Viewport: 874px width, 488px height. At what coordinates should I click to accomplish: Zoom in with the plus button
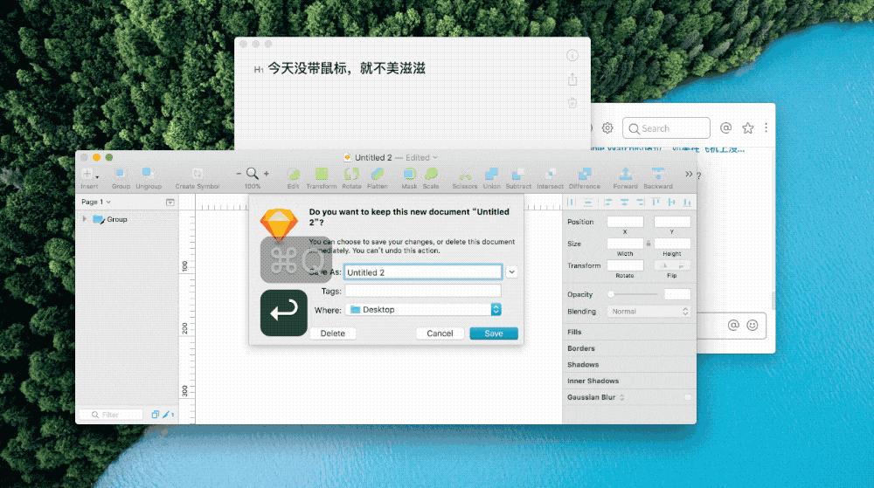pyautogui.click(x=267, y=174)
